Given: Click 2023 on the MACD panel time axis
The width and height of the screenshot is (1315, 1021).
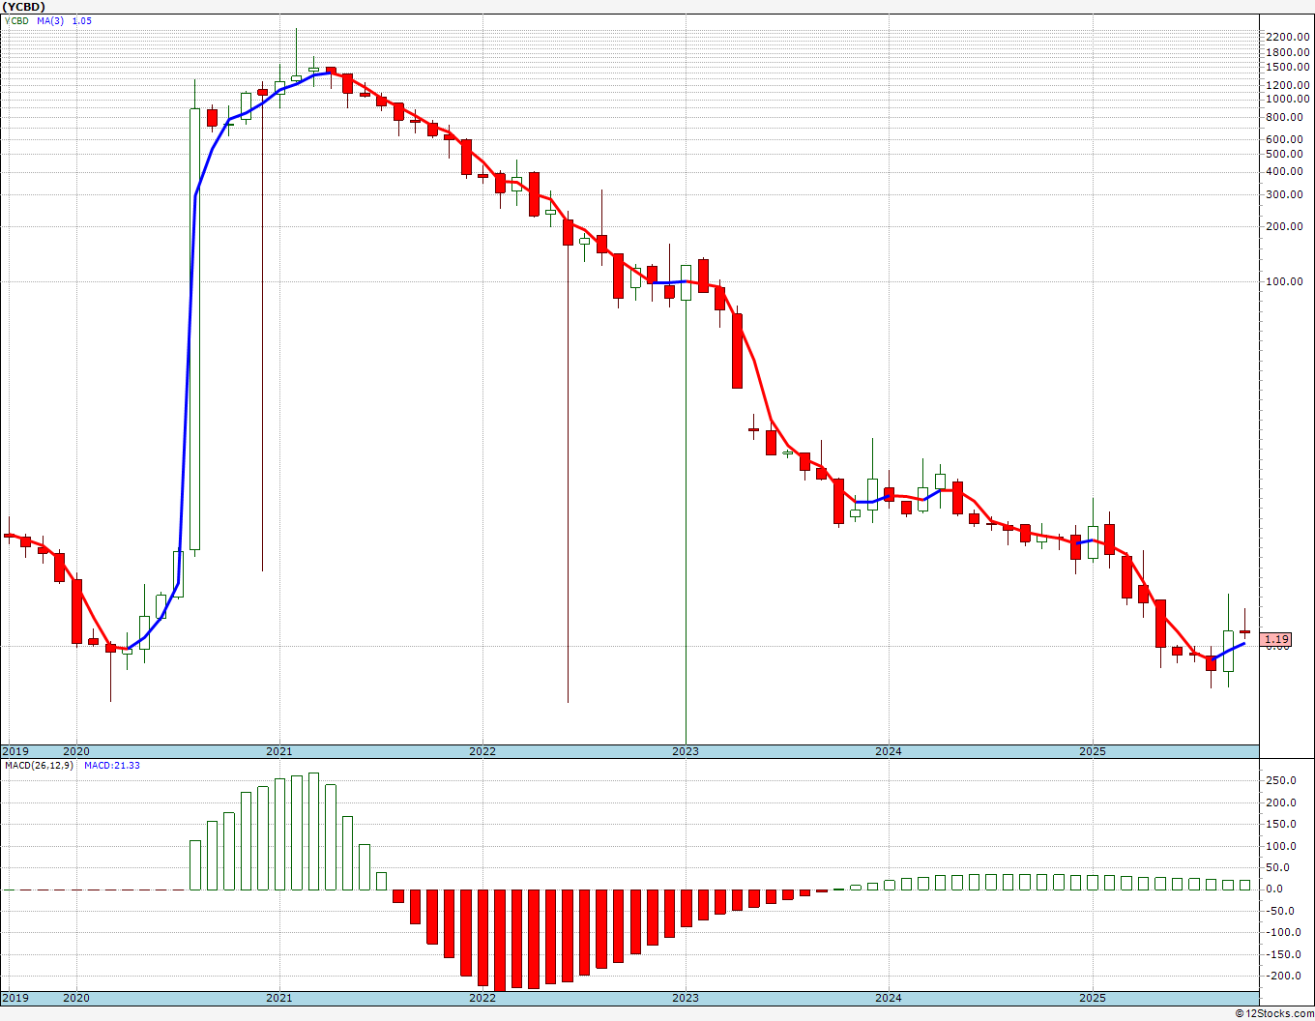Looking at the screenshot, I should pos(686,998).
